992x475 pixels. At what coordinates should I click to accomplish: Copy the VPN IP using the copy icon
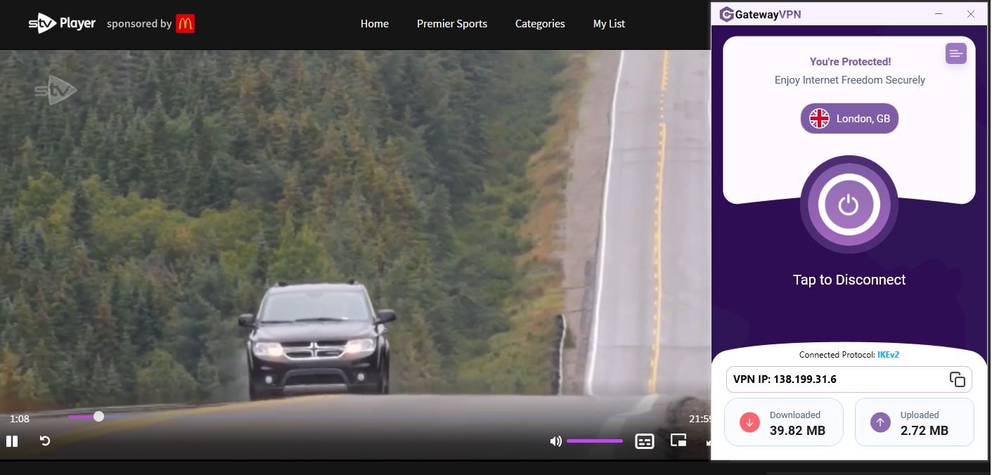tap(958, 379)
